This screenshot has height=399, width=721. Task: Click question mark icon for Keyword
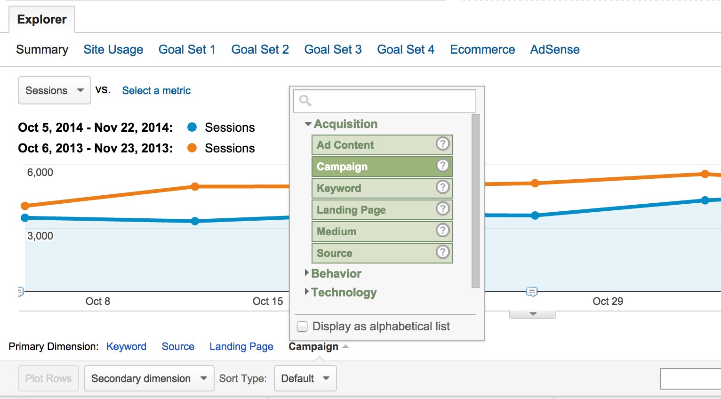click(442, 187)
